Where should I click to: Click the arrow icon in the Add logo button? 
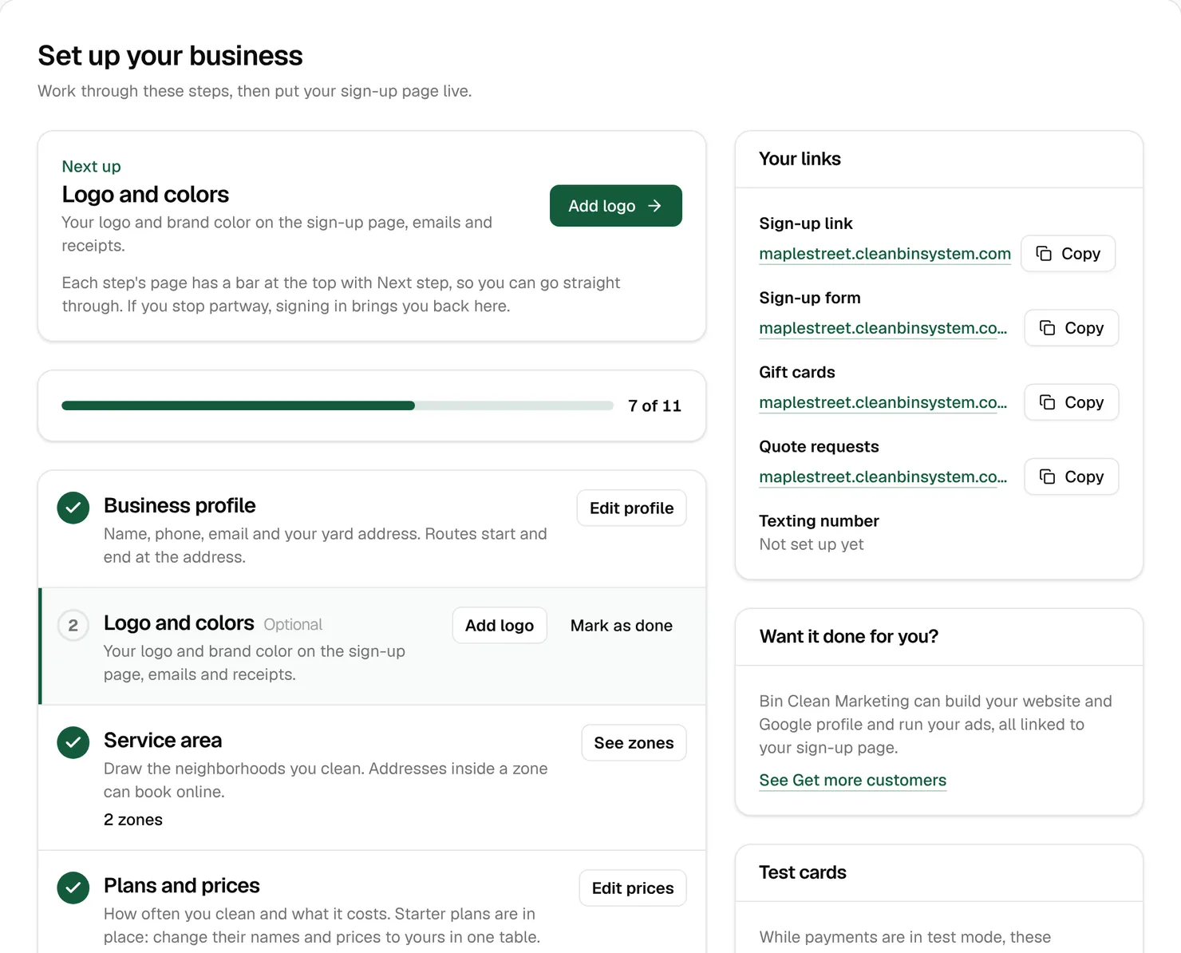(655, 206)
